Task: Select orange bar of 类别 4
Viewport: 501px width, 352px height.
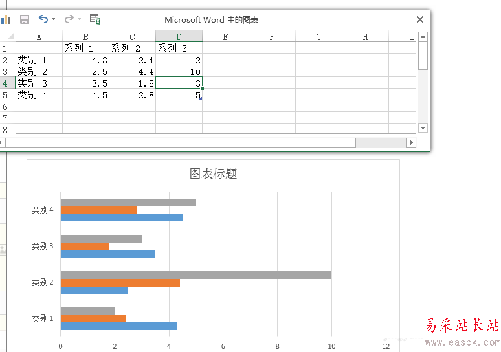Action: point(98,210)
